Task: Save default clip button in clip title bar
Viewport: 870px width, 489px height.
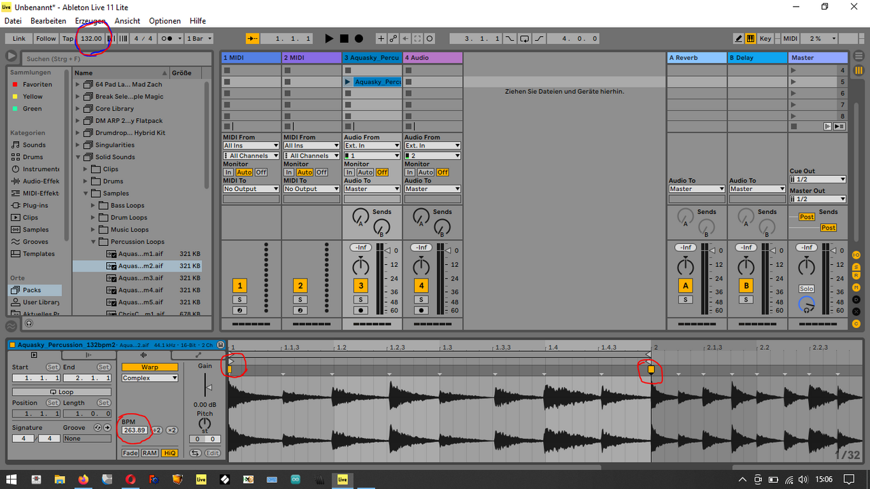Action: 220,345
